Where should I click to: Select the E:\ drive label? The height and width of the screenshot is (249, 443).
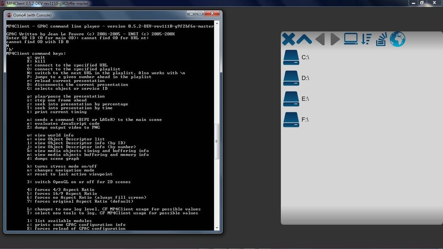pos(305,99)
